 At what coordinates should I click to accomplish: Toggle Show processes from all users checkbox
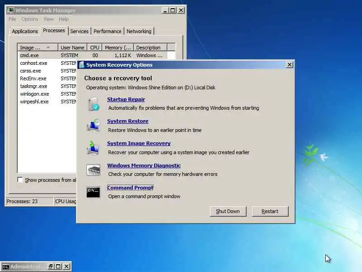20,180
